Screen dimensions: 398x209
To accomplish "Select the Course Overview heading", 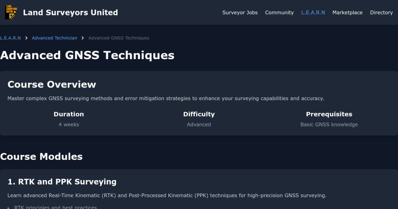I will [52, 84].
